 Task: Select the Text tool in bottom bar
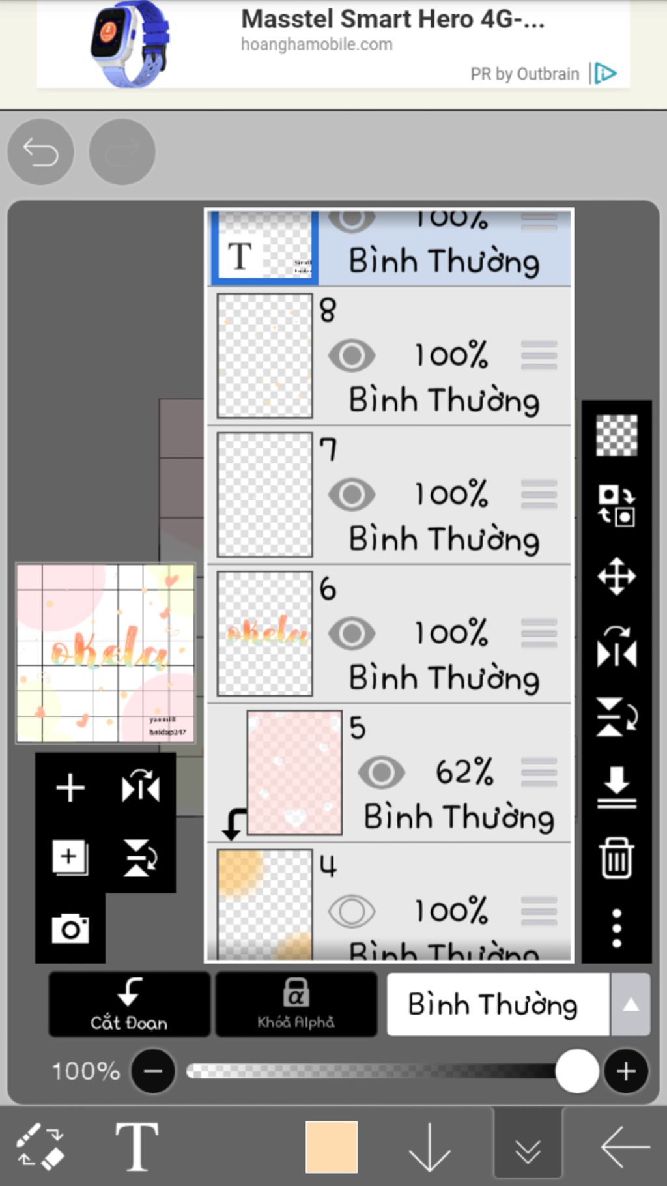137,1146
